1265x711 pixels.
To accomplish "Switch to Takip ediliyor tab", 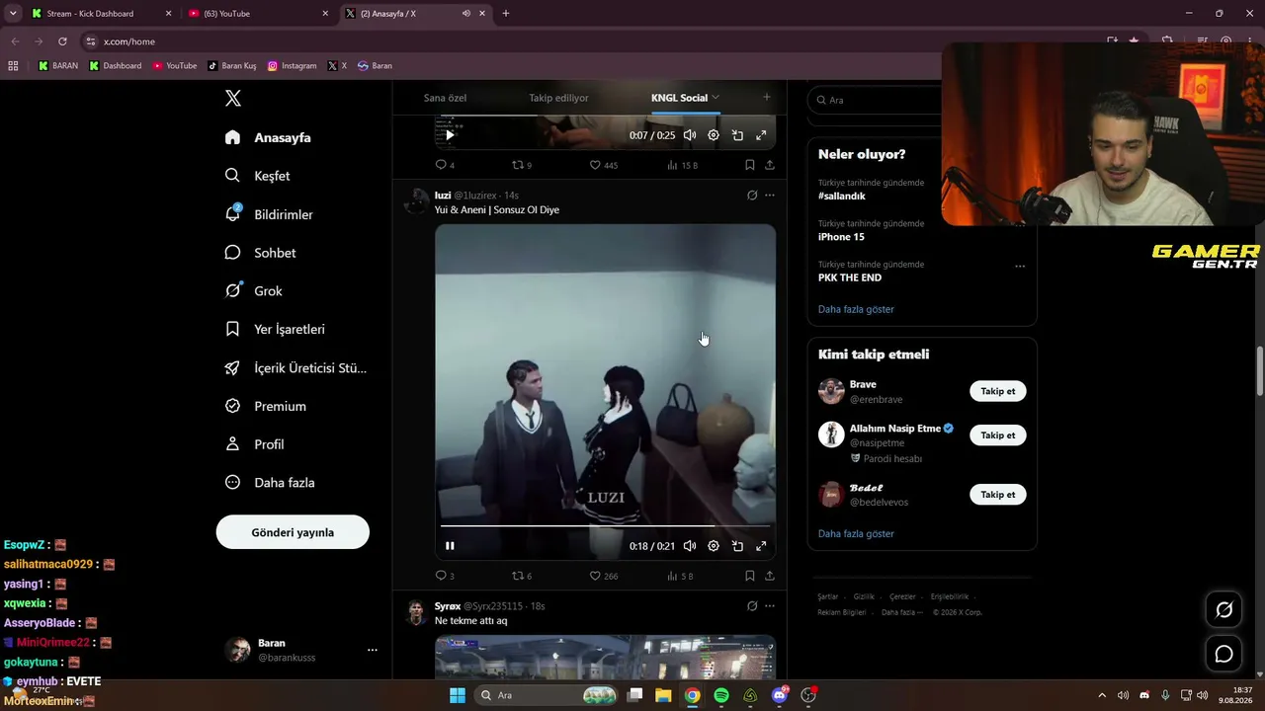I will 558,98.
